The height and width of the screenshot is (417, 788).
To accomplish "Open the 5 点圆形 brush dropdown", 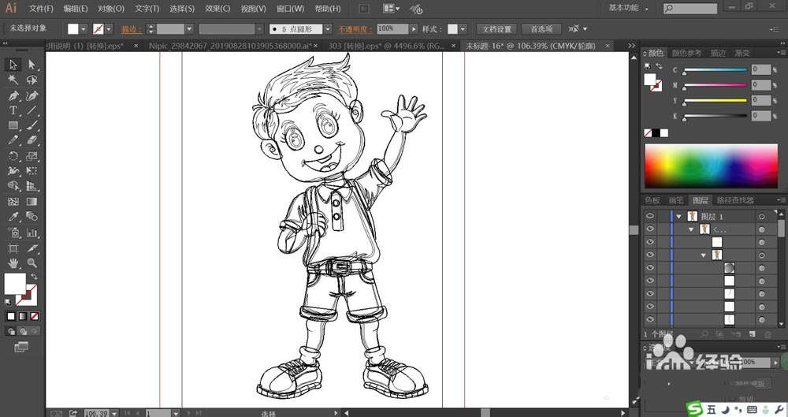I will pos(328,29).
